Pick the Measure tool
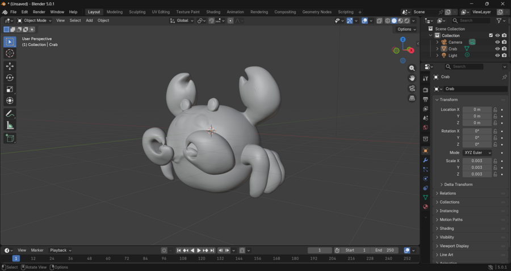 (10, 125)
